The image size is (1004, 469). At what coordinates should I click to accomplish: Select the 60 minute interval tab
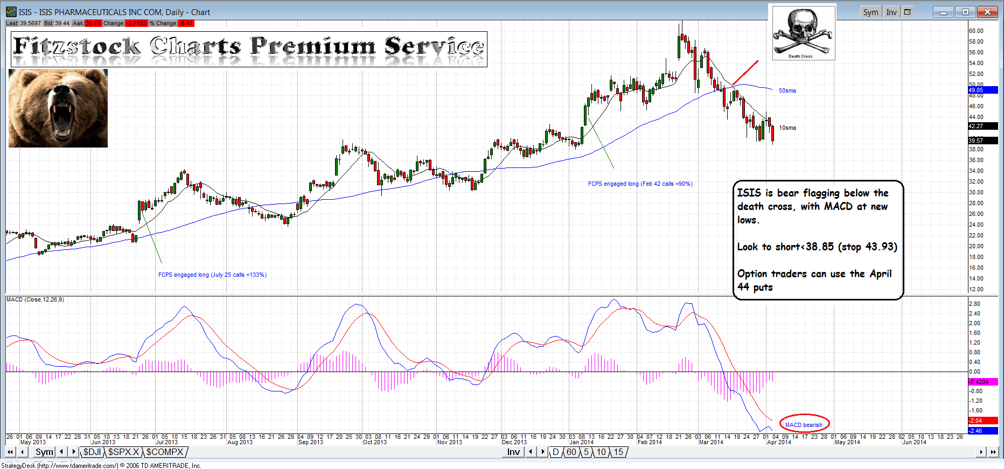pyautogui.click(x=571, y=452)
